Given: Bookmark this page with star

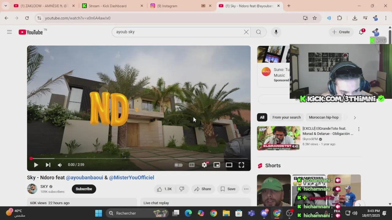Looking at the screenshot, I should tap(315, 18).
